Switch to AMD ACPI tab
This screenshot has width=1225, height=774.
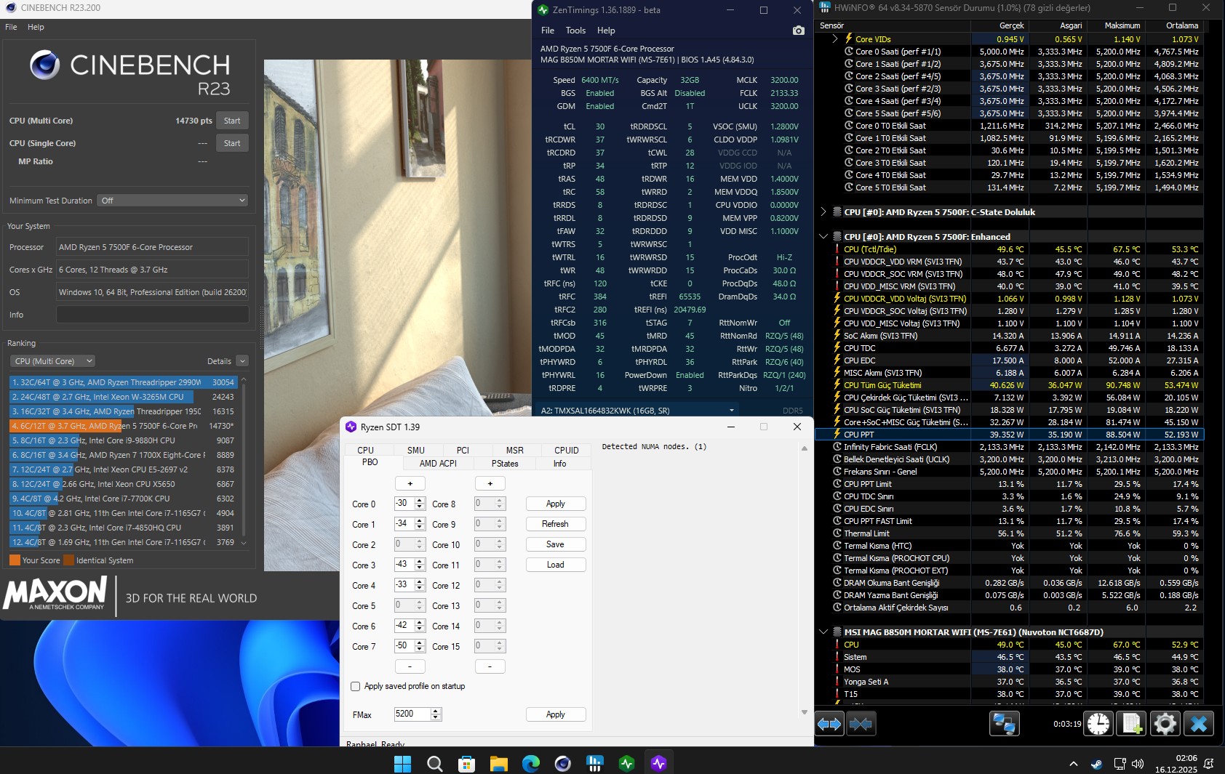[438, 463]
